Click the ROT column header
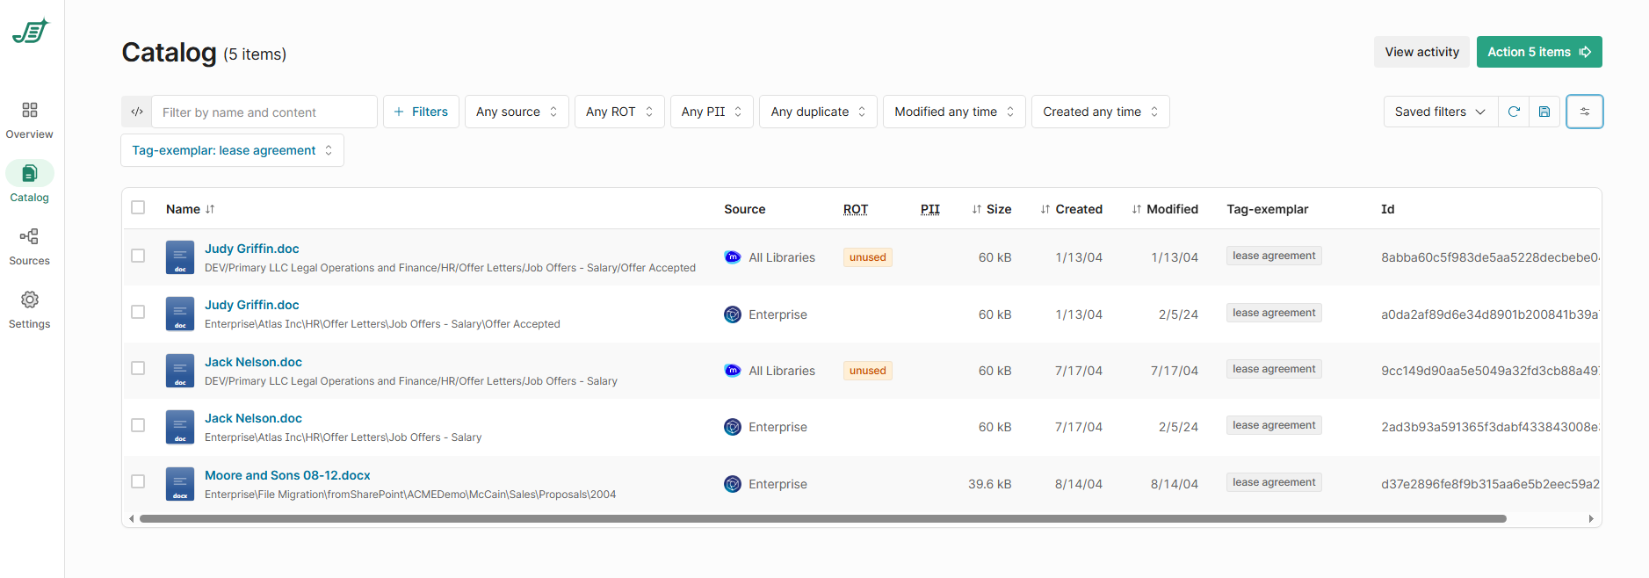 pyautogui.click(x=856, y=209)
